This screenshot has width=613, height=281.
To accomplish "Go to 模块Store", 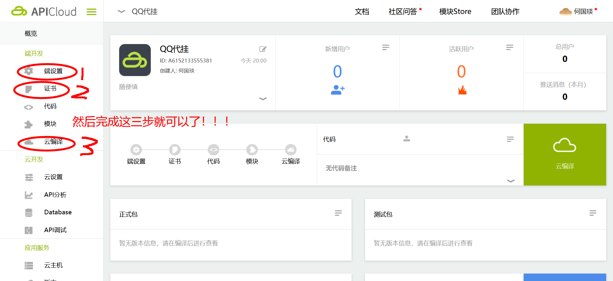I will (x=455, y=12).
